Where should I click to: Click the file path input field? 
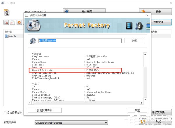coord(80,41)
